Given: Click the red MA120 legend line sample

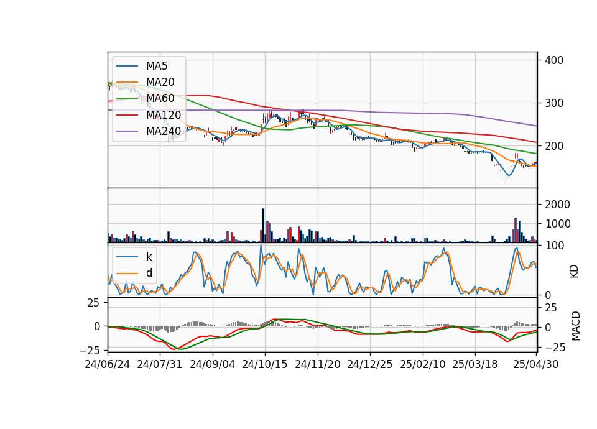Looking at the screenshot, I should click(127, 115).
